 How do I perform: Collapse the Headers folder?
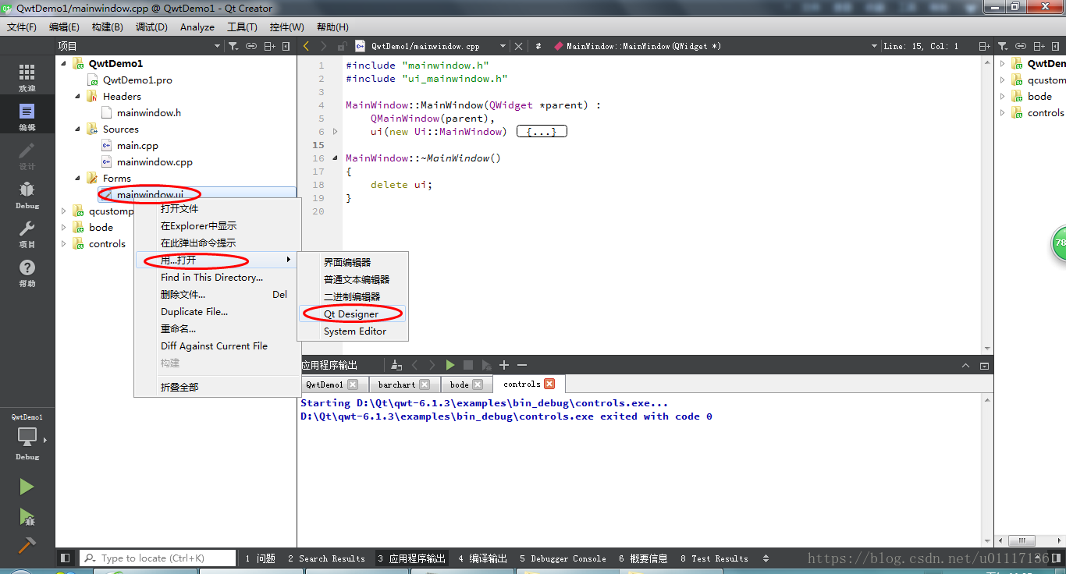(78, 97)
